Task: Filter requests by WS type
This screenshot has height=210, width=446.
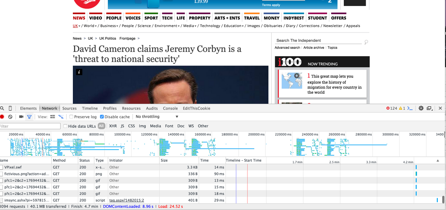Action: pyautogui.click(x=191, y=126)
